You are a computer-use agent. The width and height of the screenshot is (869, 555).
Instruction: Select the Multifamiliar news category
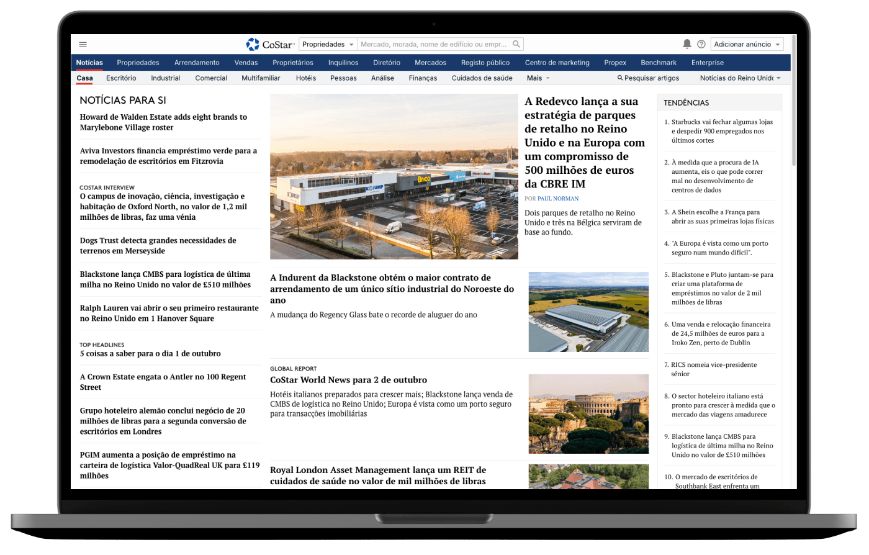[x=261, y=78]
